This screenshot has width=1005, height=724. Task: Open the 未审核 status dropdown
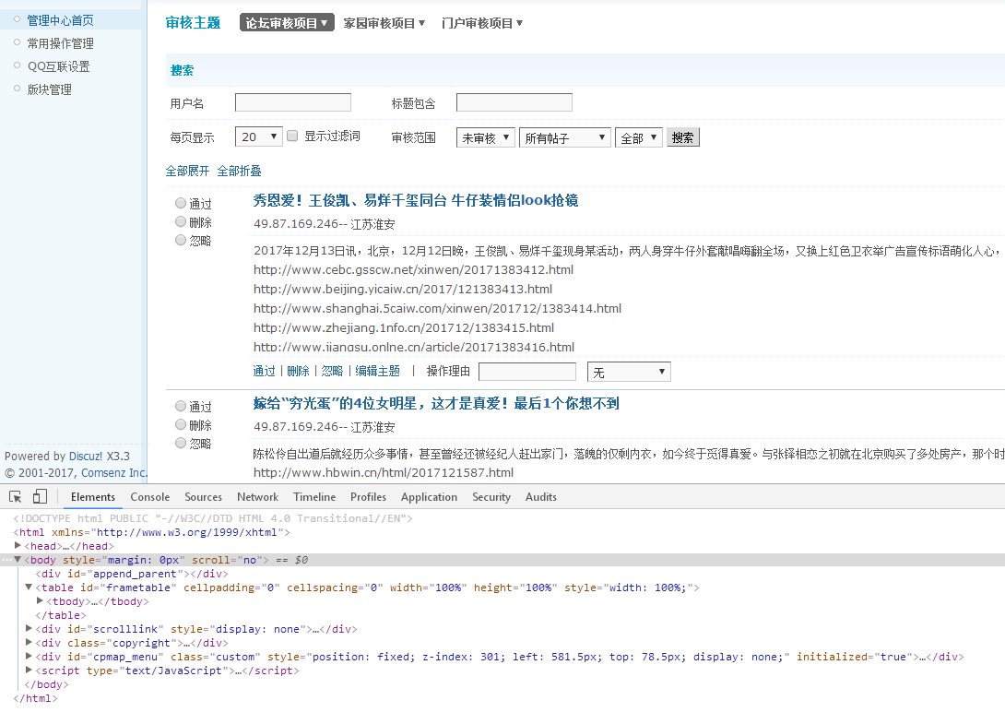486,137
